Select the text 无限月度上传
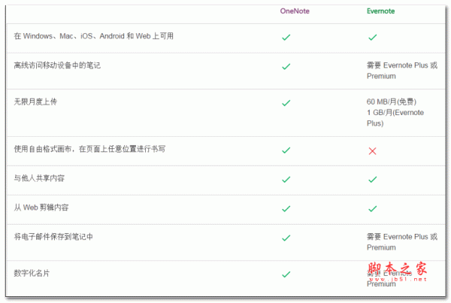451x303 pixels. coord(35,102)
